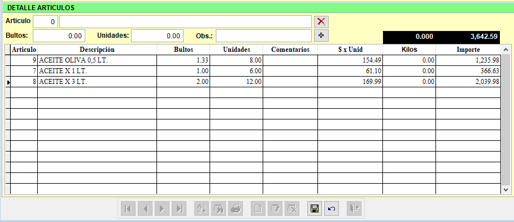The width and height of the screenshot is (514, 222).
Task: Click the 2,039.98 Importe cell
Action: coord(468,82)
